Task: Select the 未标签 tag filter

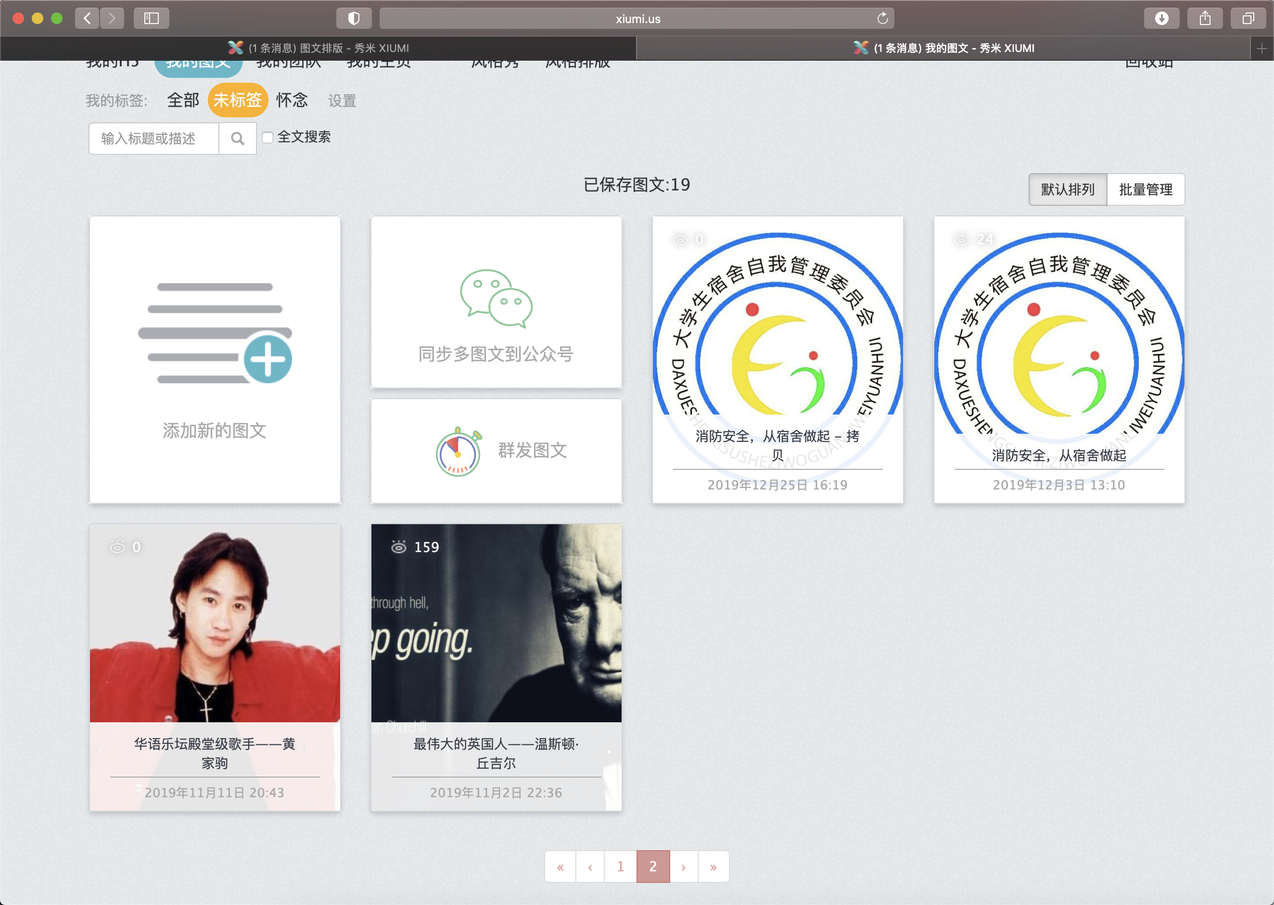Action: coord(238,101)
